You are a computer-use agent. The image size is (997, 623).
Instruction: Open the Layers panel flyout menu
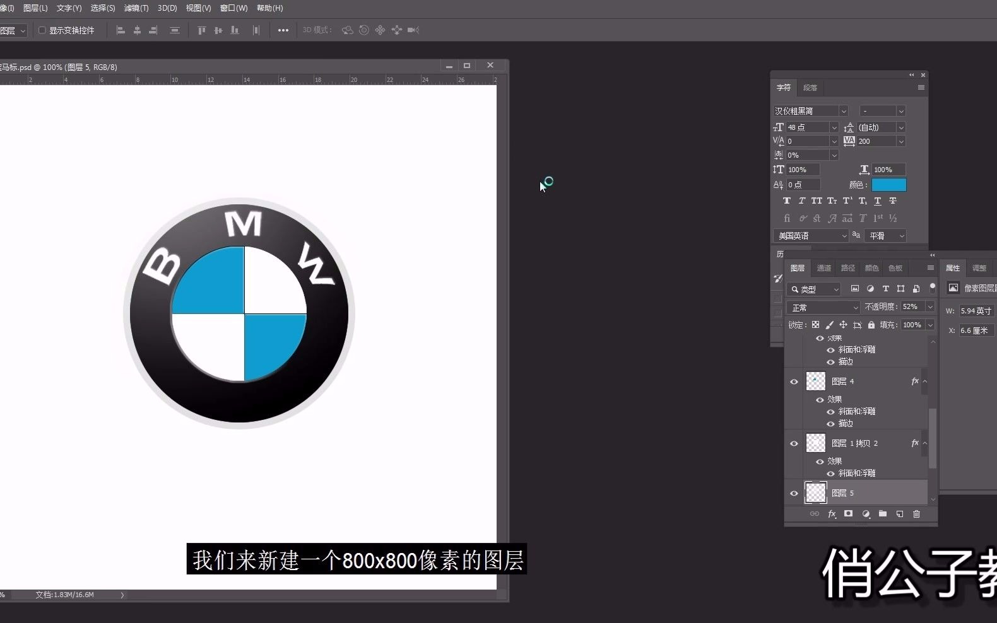(930, 268)
